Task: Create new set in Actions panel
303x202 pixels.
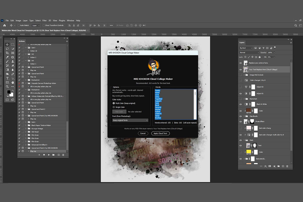Action: pos(54,155)
